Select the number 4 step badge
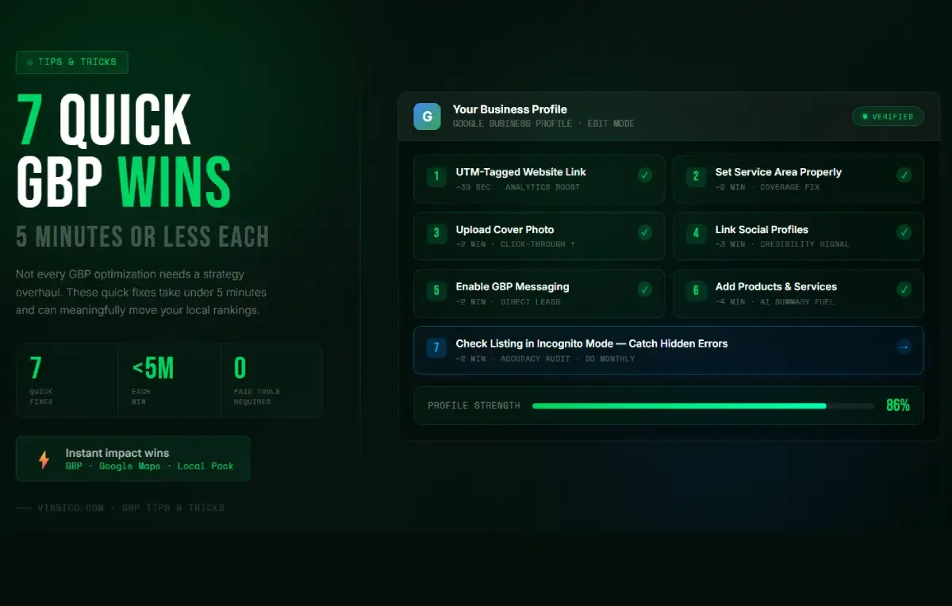This screenshot has width=952, height=606. click(x=696, y=234)
